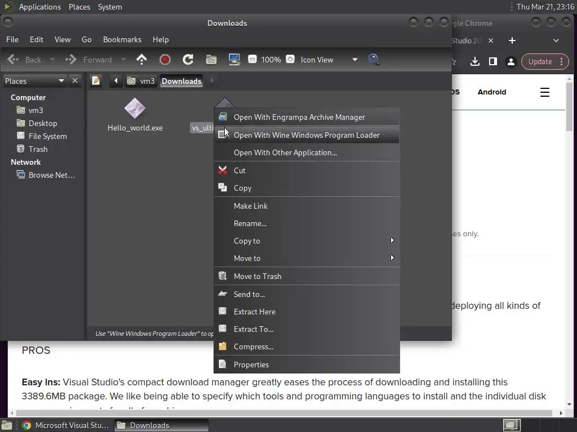This screenshot has width=577, height=432.
Task: Open the File menu
Action: 12,39
